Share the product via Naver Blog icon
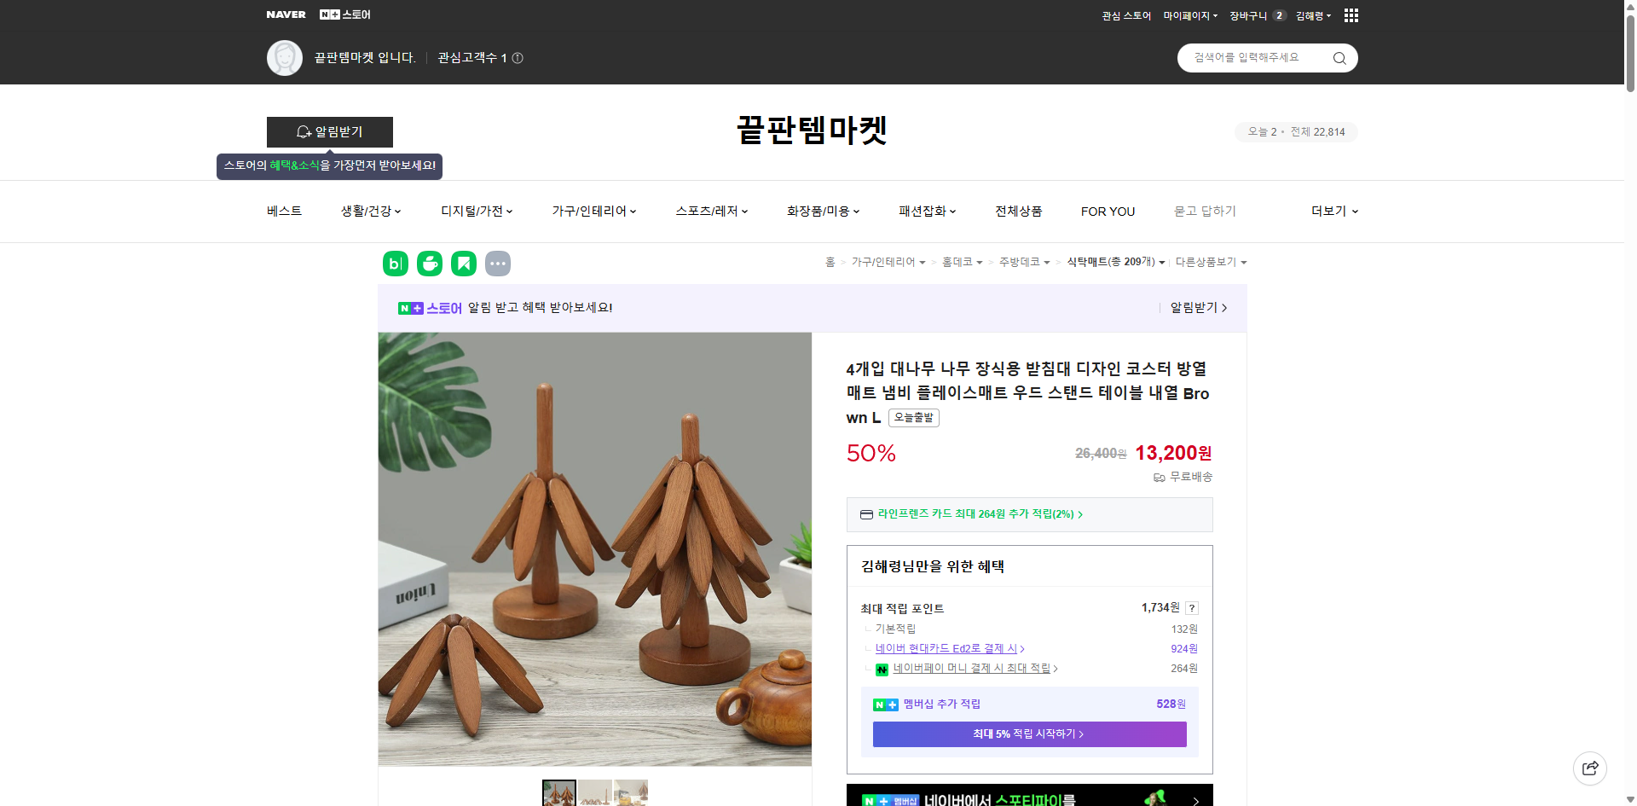The height and width of the screenshot is (806, 1637). 395,264
